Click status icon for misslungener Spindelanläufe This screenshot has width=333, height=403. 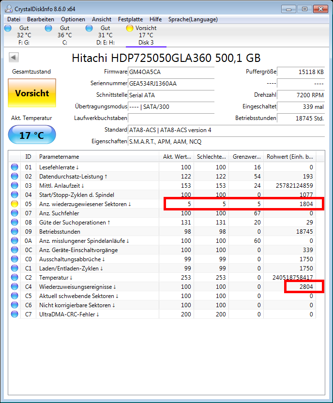(15, 240)
